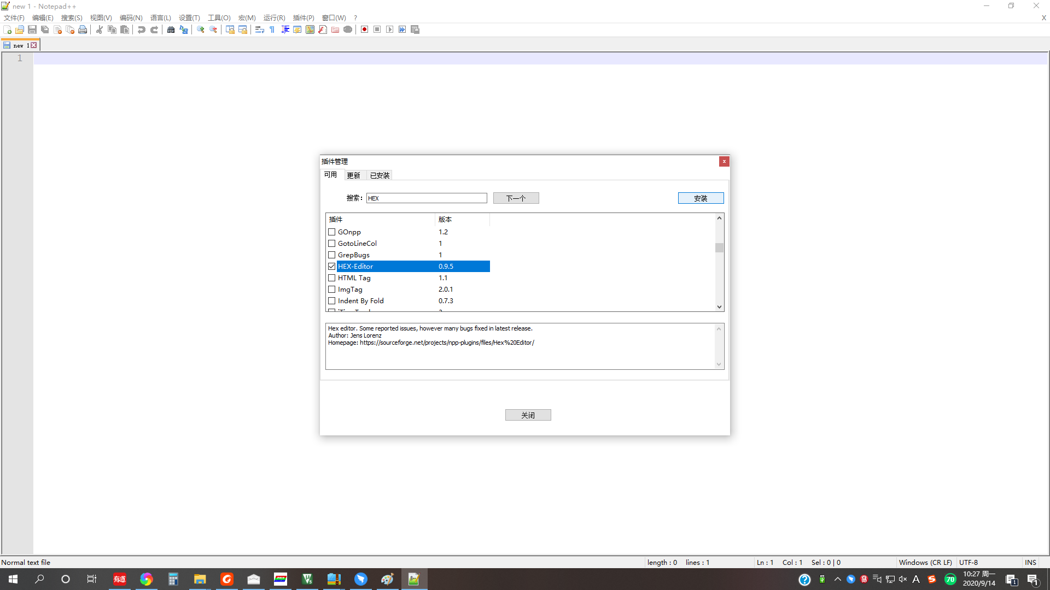
Task: Click the 安装 install button
Action: 701,198
